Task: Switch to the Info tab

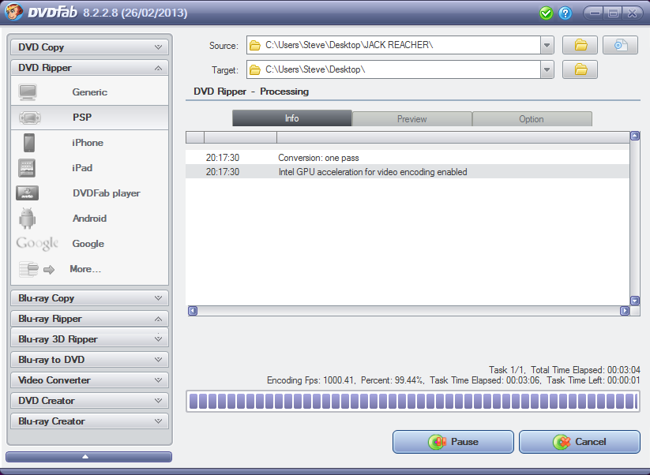Action: click(x=292, y=118)
